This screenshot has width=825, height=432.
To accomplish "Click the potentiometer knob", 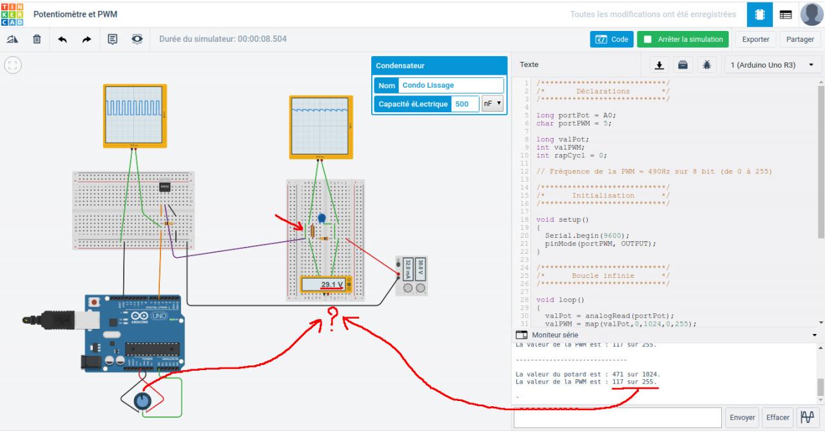I will coord(143,402).
